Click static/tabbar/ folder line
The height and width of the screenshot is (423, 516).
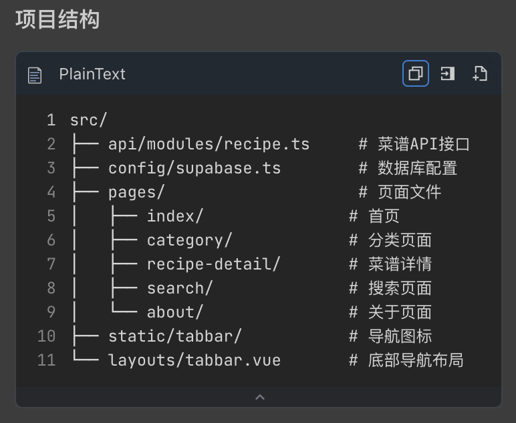click(x=174, y=336)
